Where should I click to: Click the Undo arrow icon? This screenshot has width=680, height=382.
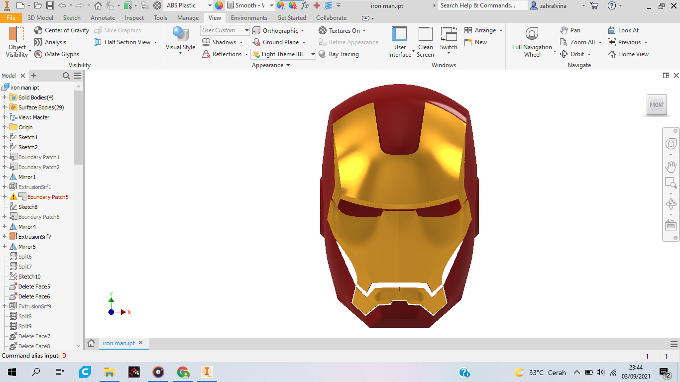coord(62,5)
